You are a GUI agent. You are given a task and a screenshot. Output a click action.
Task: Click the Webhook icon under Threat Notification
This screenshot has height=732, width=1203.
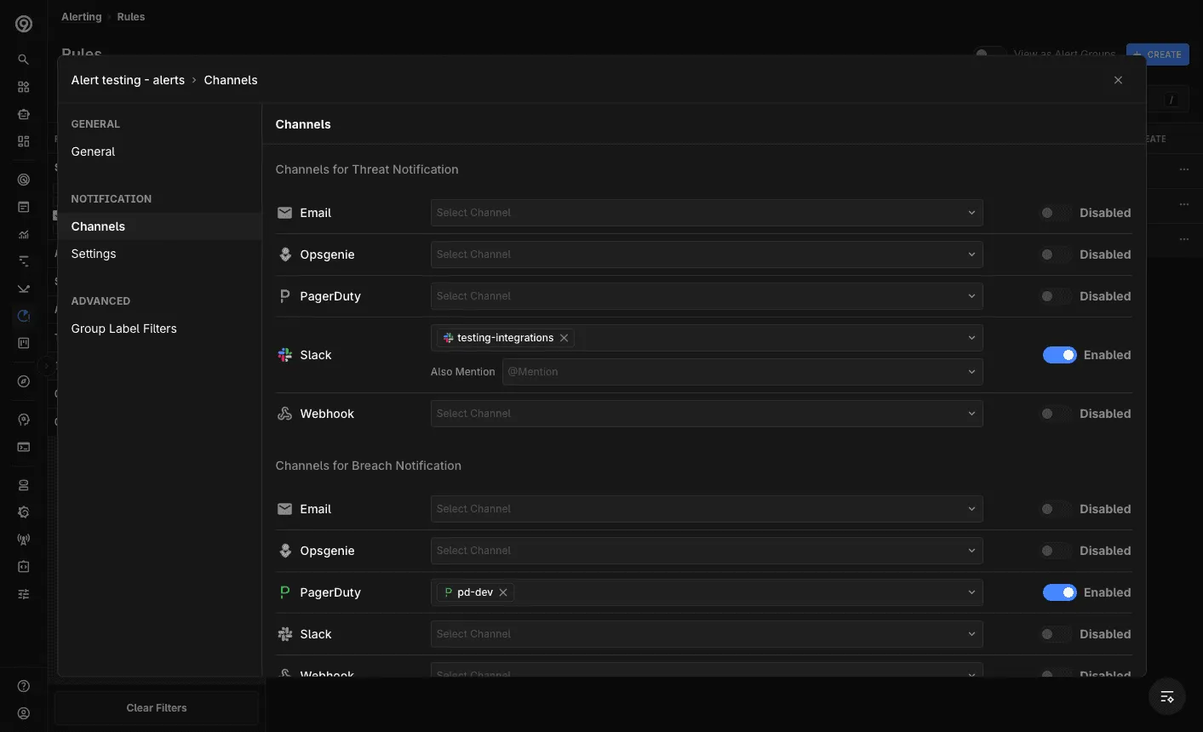(x=285, y=414)
